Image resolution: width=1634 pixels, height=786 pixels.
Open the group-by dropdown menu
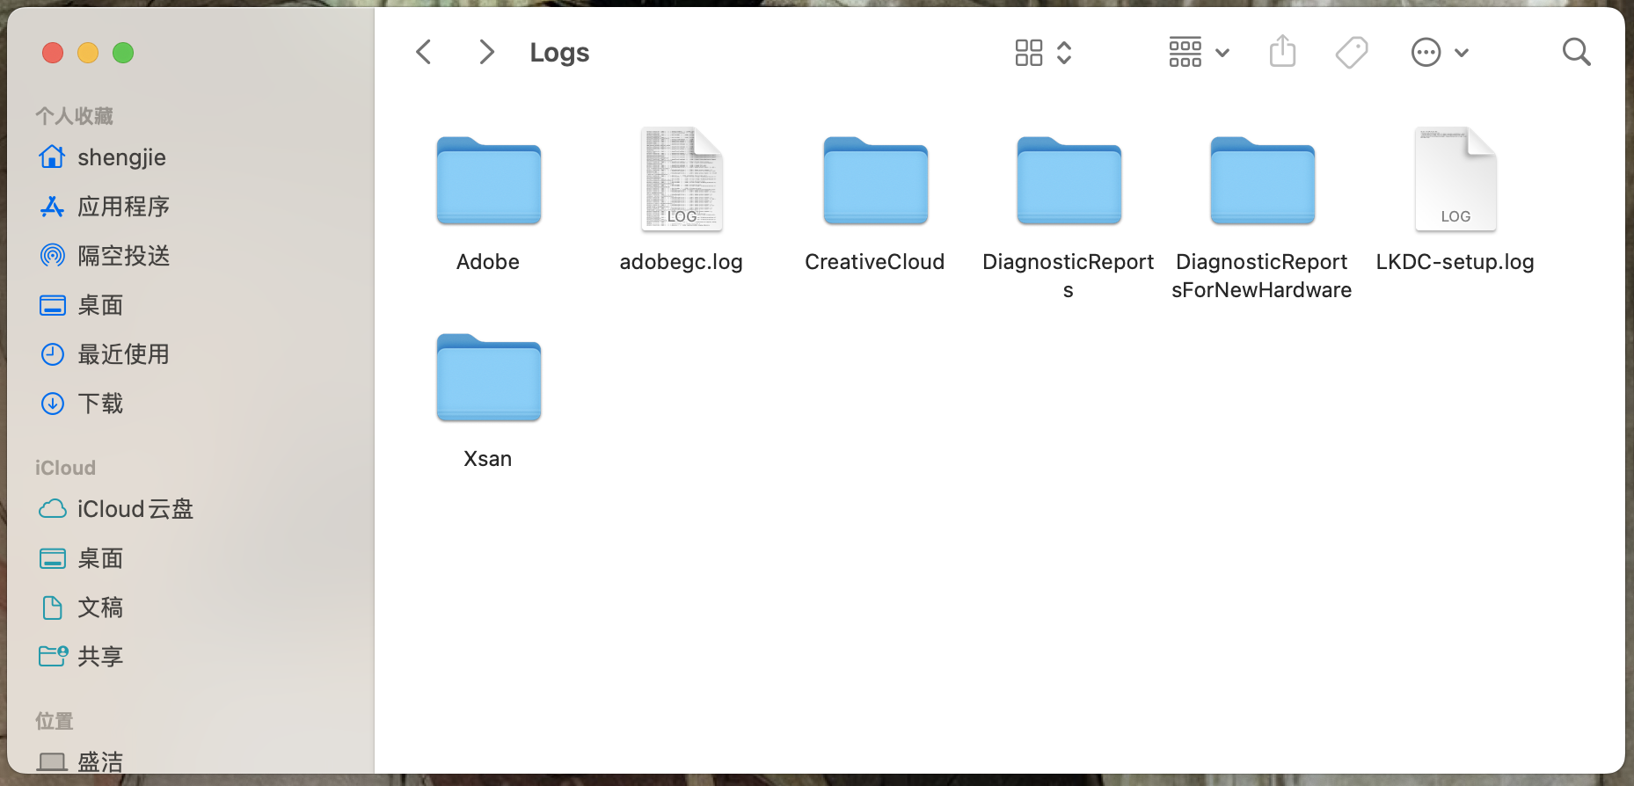(1199, 53)
